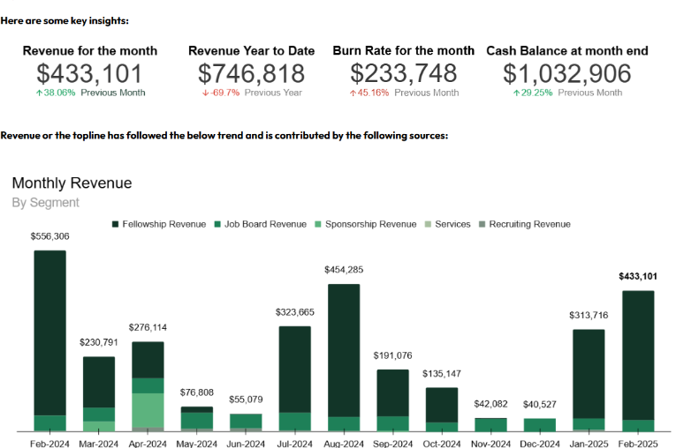
Task: Click the $323,665 data label
Action: coord(295,312)
